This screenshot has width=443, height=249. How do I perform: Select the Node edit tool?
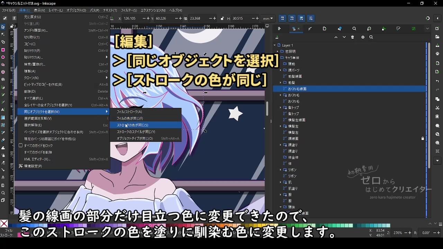click(x=3, y=34)
